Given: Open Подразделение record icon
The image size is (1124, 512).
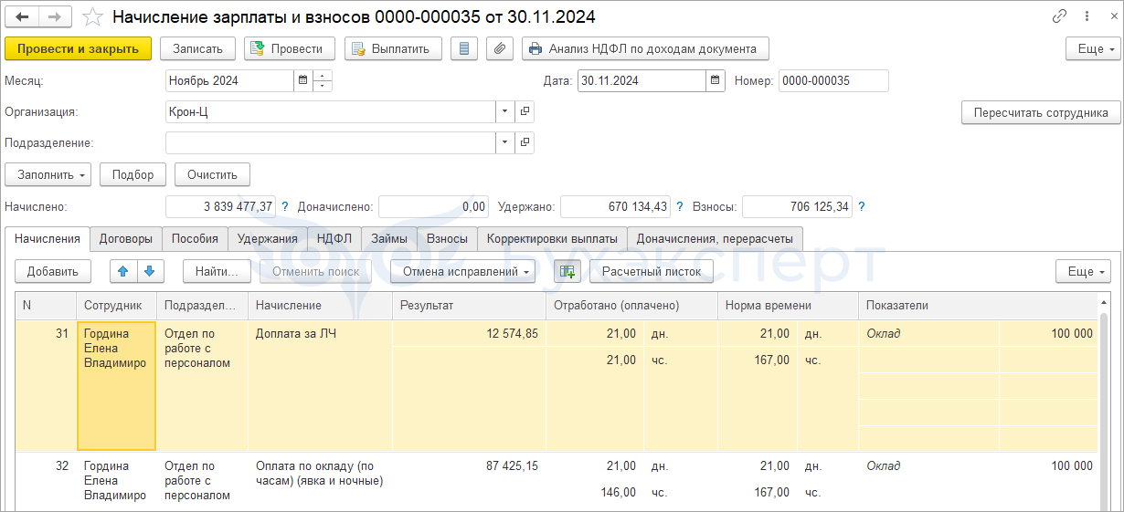Looking at the screenshot, I should 525,142.
